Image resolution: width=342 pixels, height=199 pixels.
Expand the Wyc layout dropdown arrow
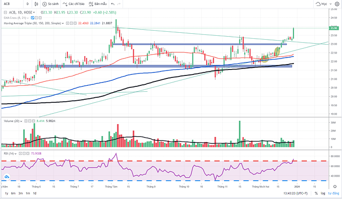click(x=330, y=4)
